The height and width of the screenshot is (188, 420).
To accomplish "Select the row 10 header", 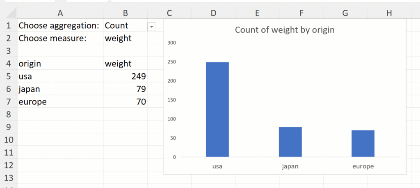I will pyautogui.click(x=9, y=140).
